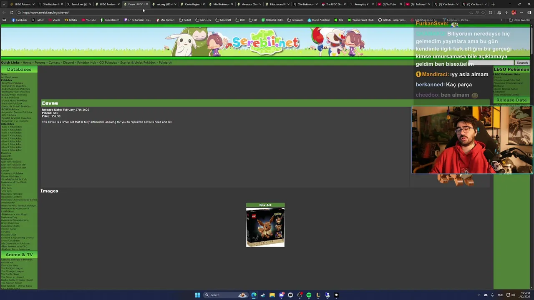Click the Facebook bookmark

19,20
